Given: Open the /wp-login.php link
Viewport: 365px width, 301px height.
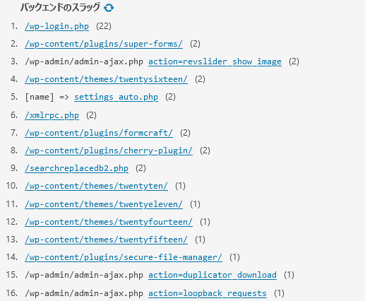Looking at the screenshot, I should (56, 26).
